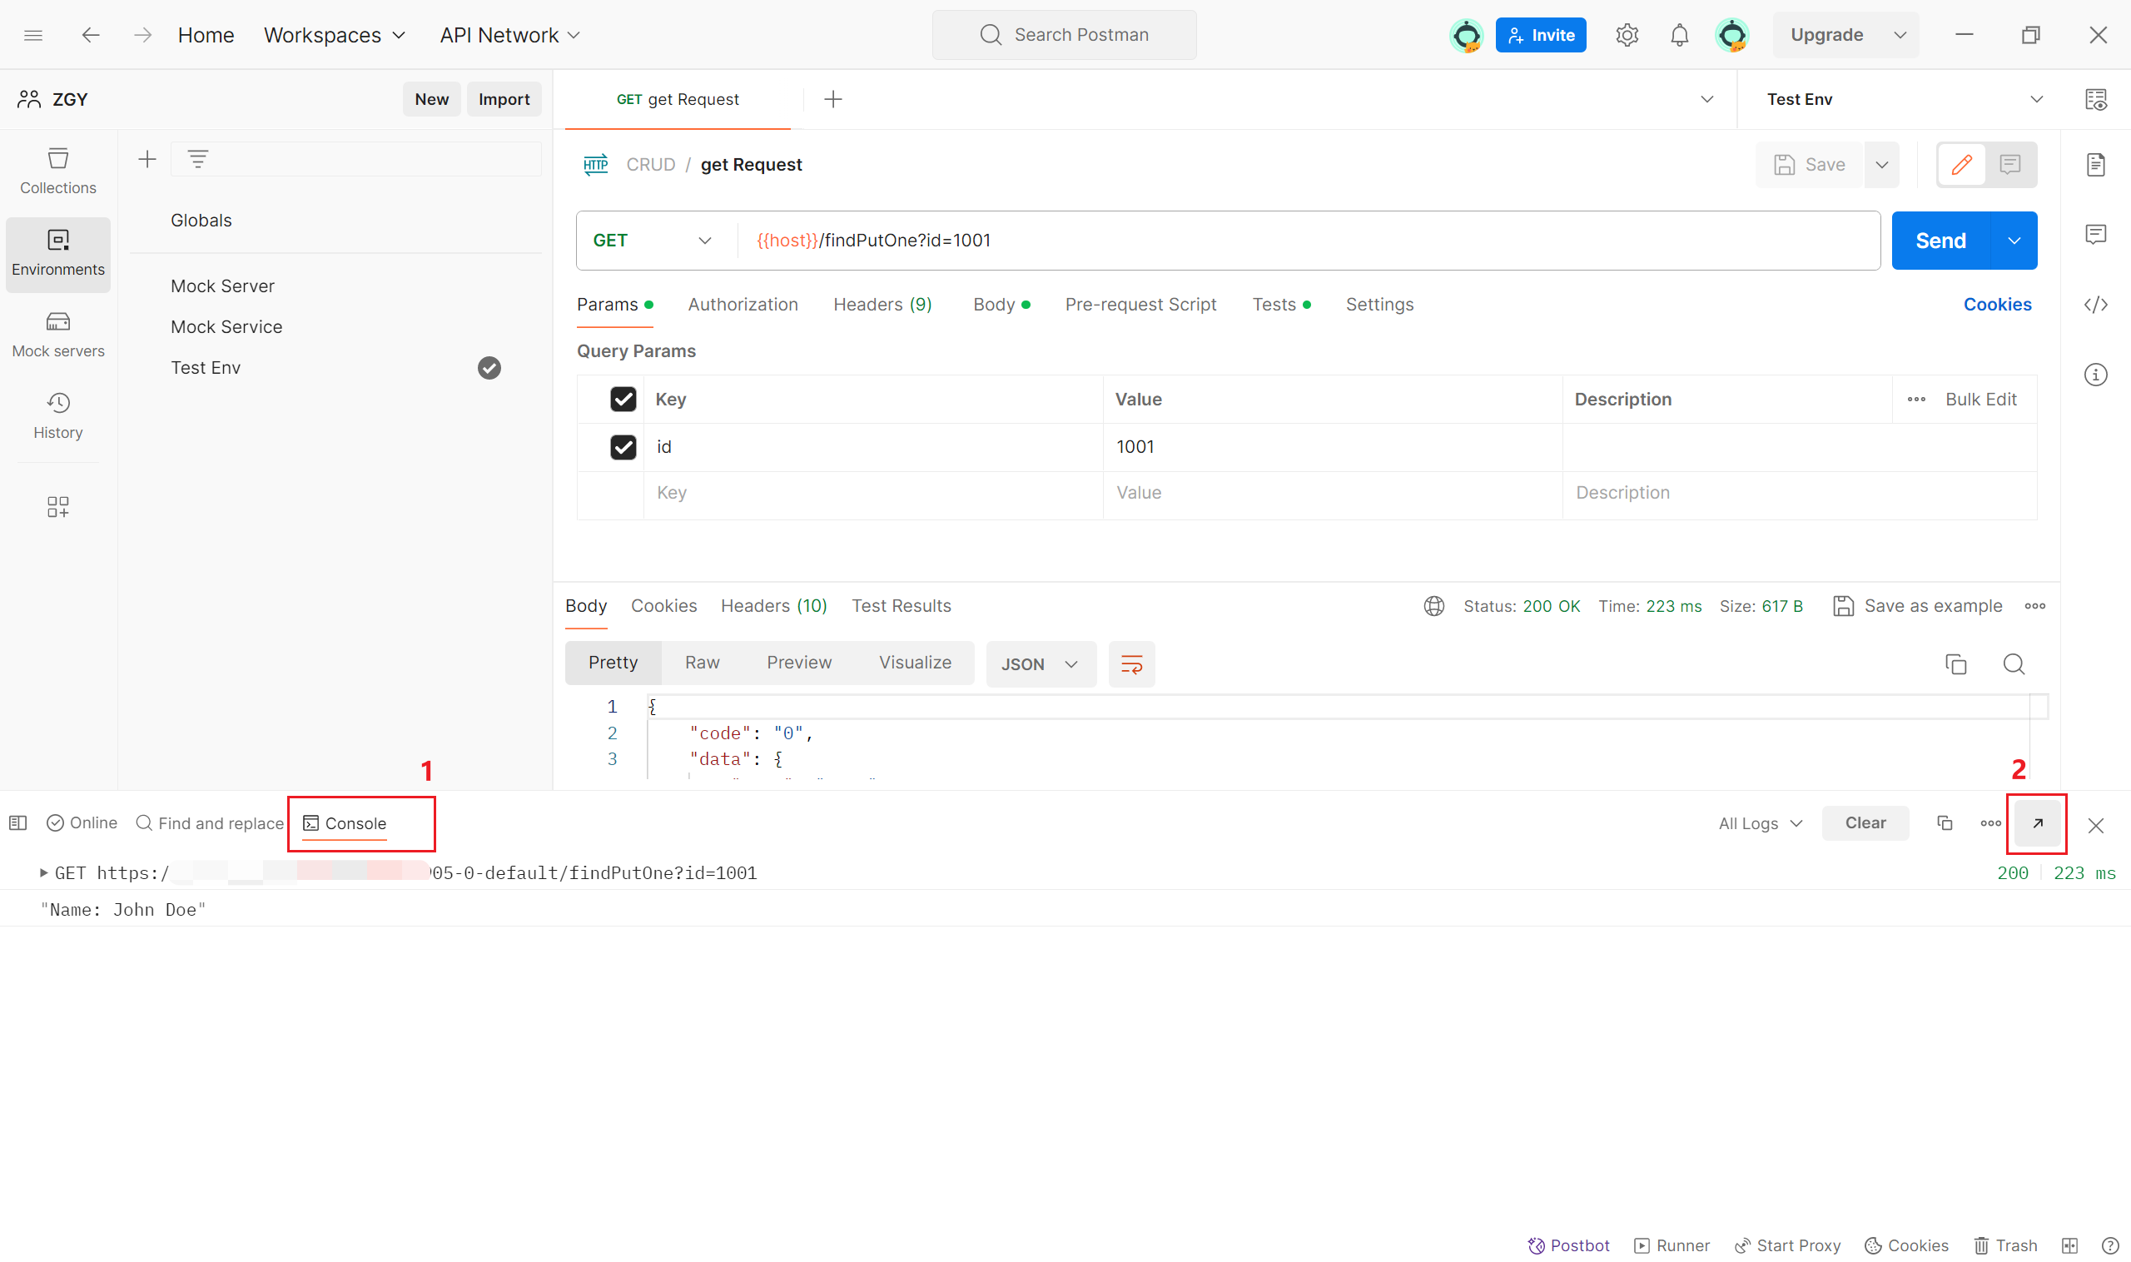Viewport: 2131px width, 1262px height.
Task: Toggle line wrap in response body
Action: click(1131, 664)
